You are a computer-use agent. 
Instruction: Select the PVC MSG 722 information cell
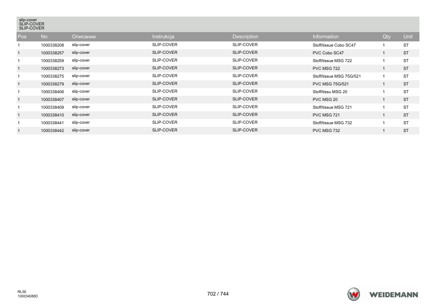click(326, 68)
